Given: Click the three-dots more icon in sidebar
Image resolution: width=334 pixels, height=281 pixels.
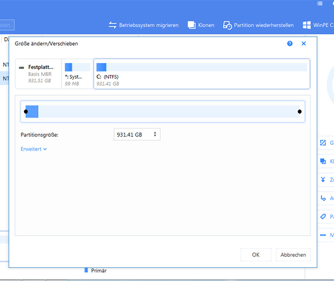Looking at the screenshot, I should pyautogui.click(x=323, y=235).
